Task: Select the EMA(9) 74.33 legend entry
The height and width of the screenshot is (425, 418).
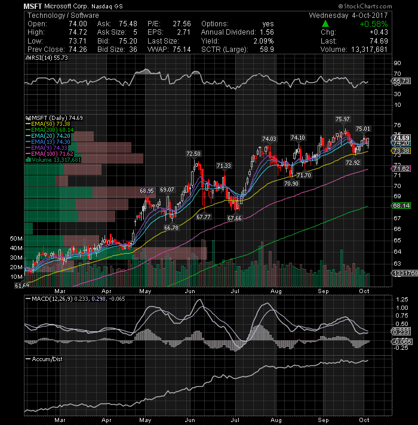Action: (x=47, y=147)
